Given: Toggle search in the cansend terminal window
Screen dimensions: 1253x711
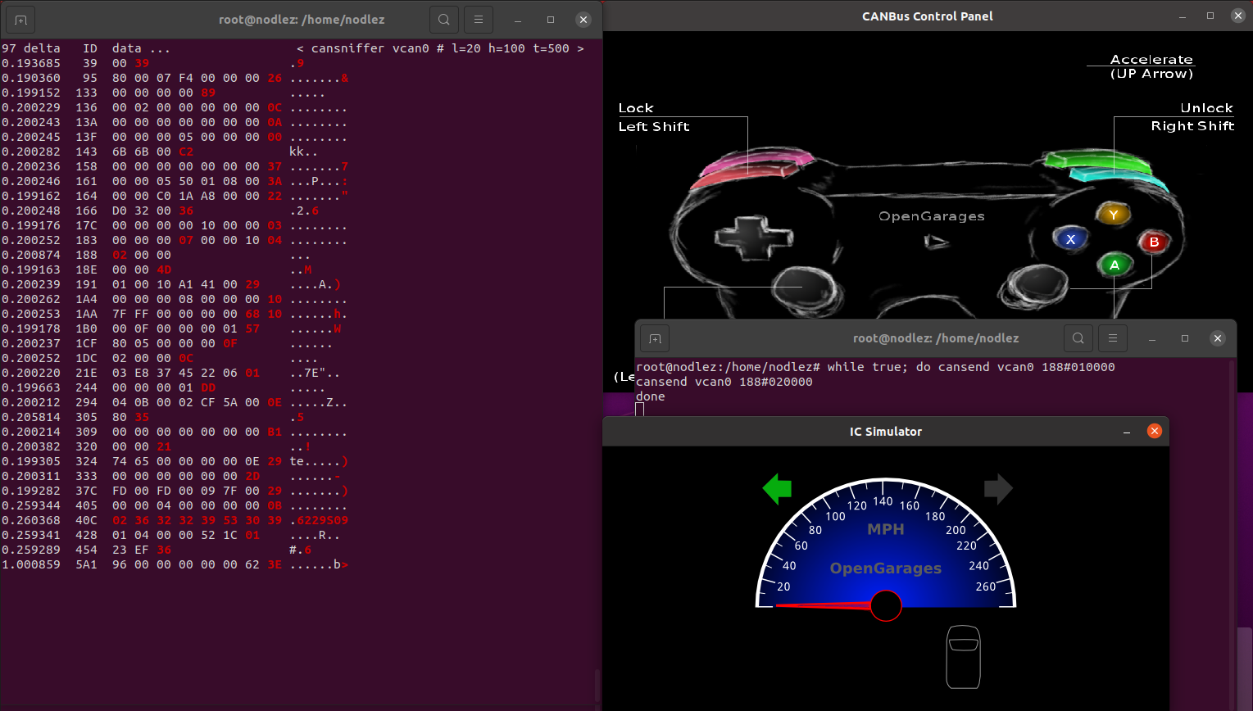Looking at the screenshot, I should (1078, 337).
